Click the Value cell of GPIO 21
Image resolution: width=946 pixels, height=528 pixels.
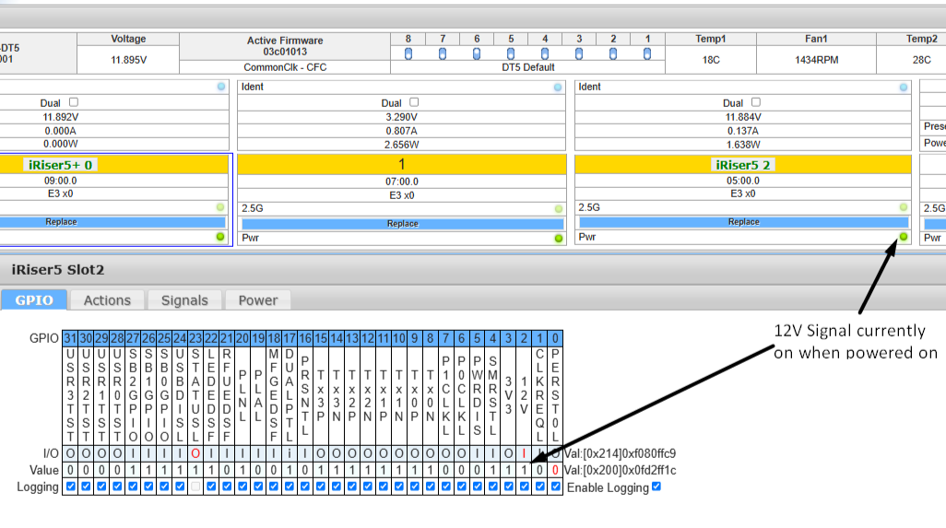[227, 470]
